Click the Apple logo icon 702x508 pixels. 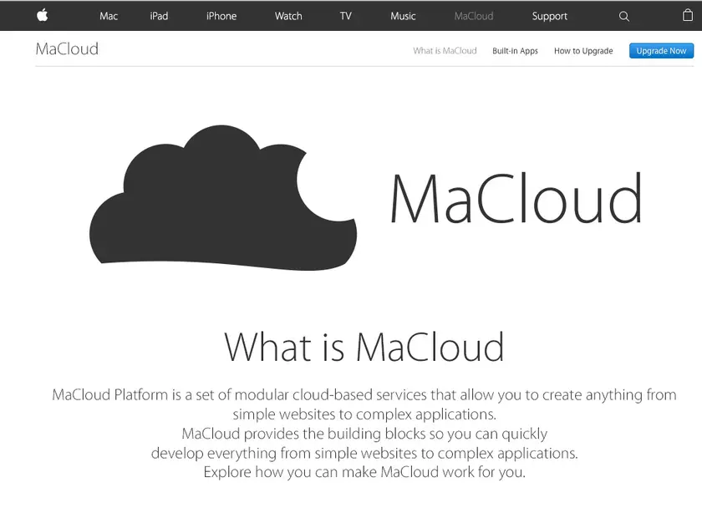tap(42, 15)
